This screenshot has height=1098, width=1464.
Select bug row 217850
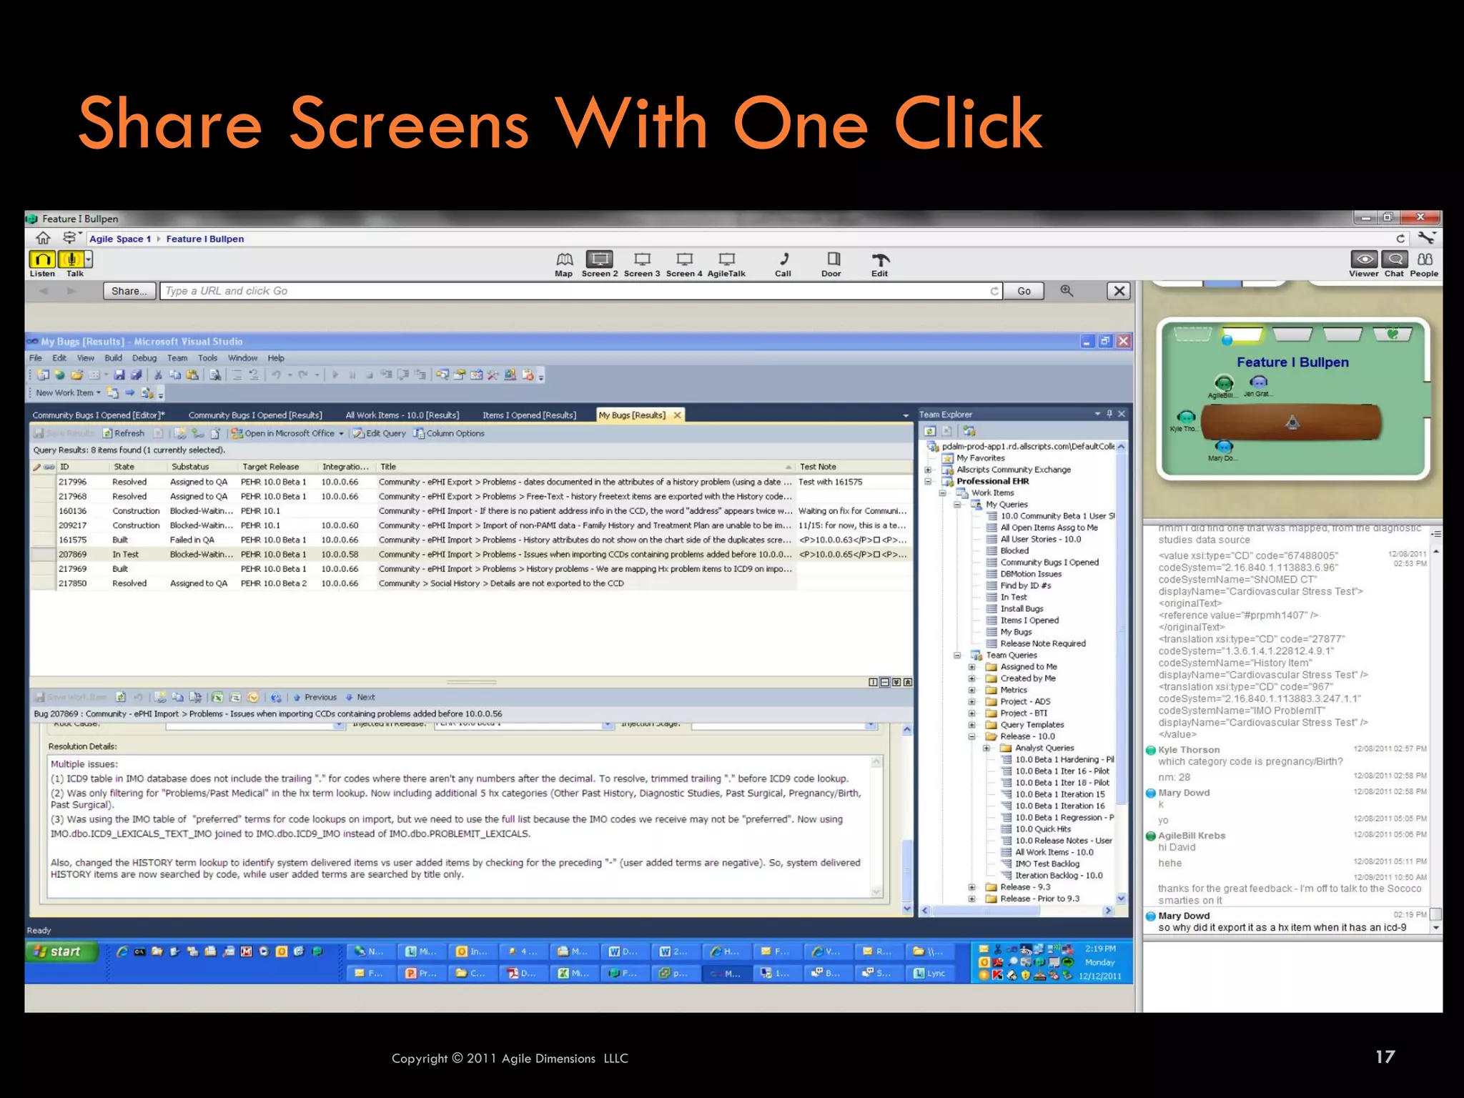[x=471, y=583]
